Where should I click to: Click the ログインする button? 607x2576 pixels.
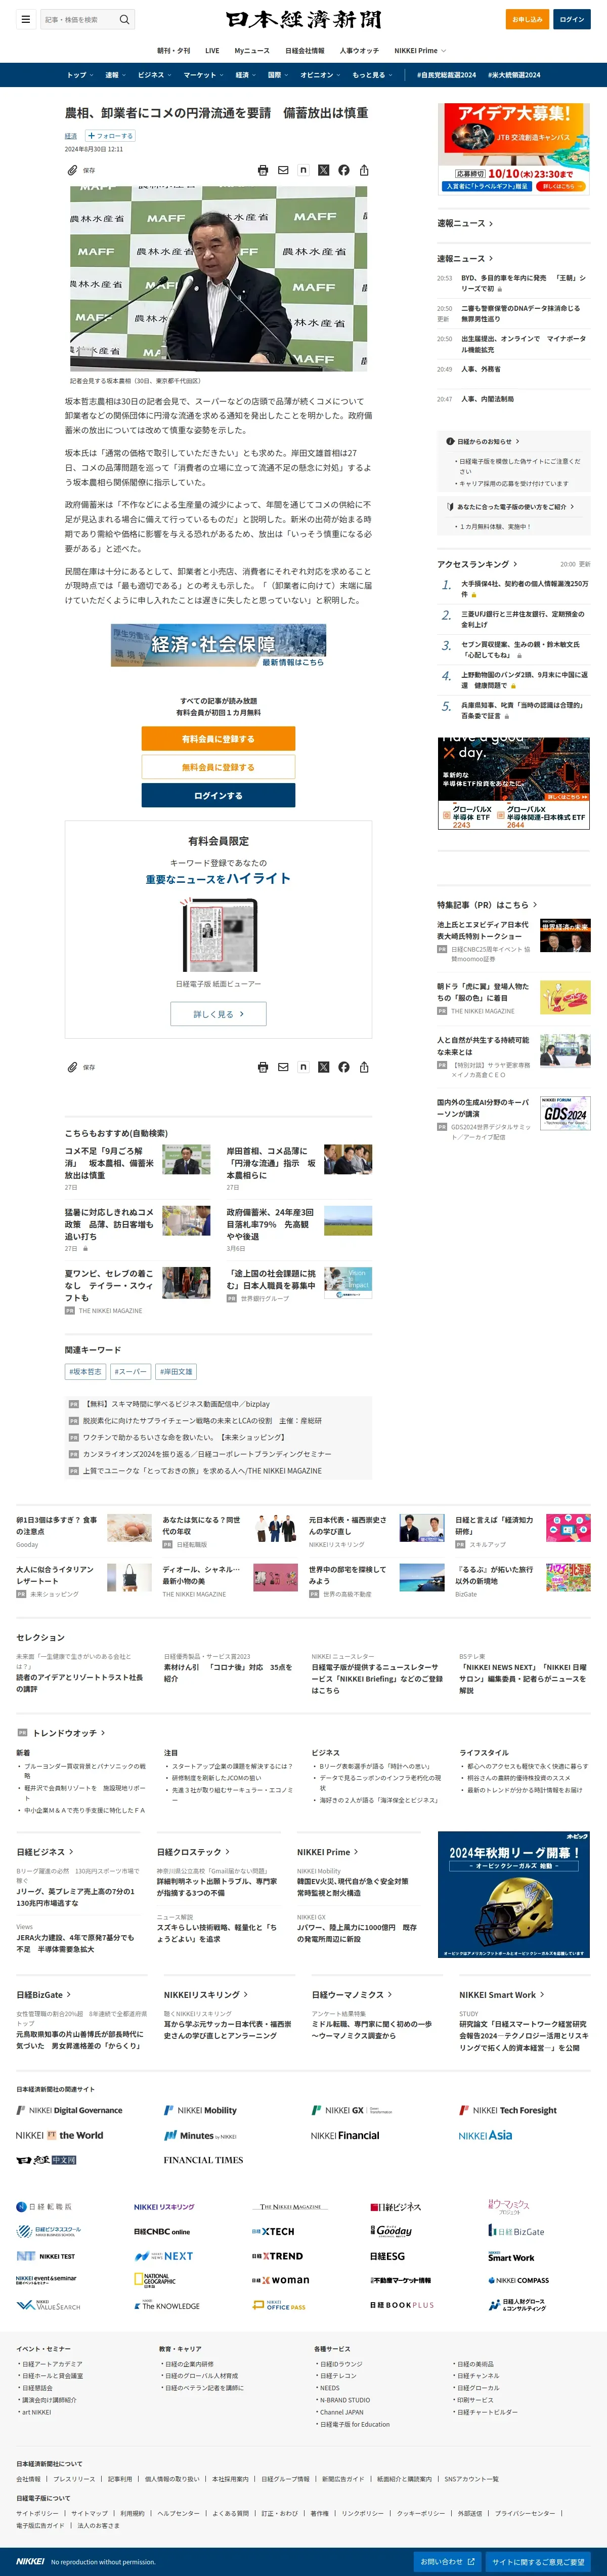[x=218, y=795]
